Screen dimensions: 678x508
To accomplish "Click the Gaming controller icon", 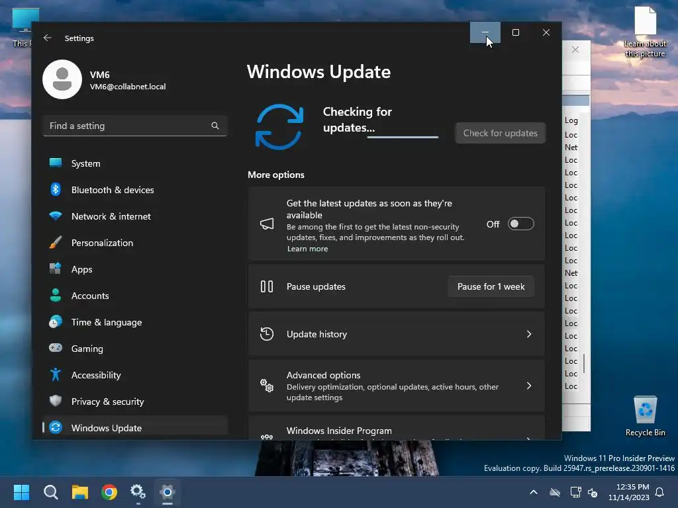I will click(x=56, y=348).
